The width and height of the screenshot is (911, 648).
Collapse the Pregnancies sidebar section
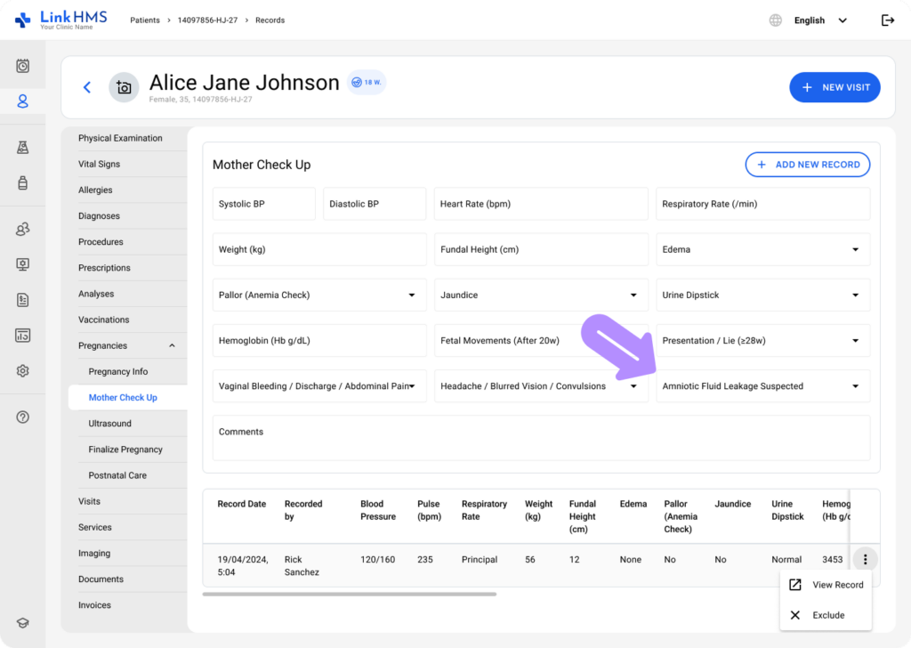tap(172, 346)
